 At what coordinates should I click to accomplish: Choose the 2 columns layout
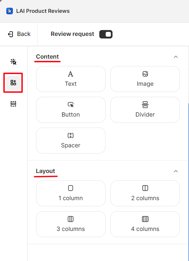[145, 193]
